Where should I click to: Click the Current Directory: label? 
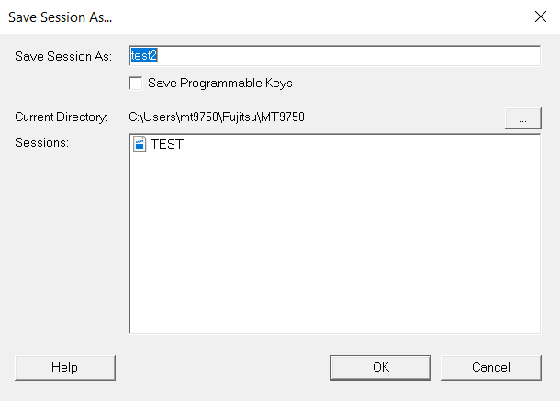[x=62, y=117]
